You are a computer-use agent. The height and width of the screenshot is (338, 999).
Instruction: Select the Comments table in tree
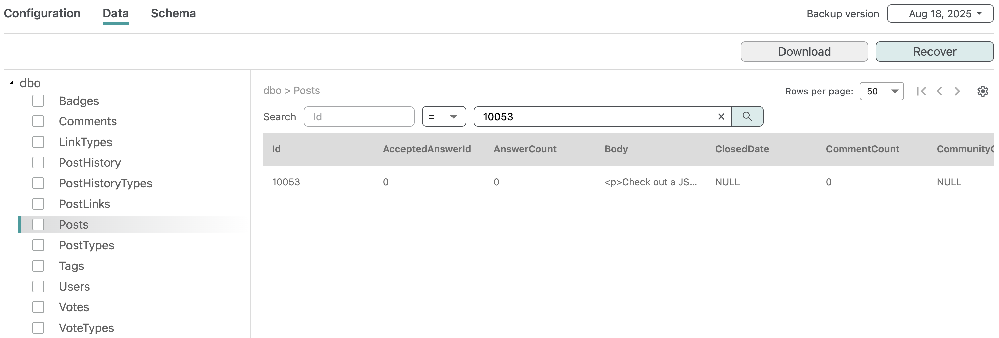[88, 121]
